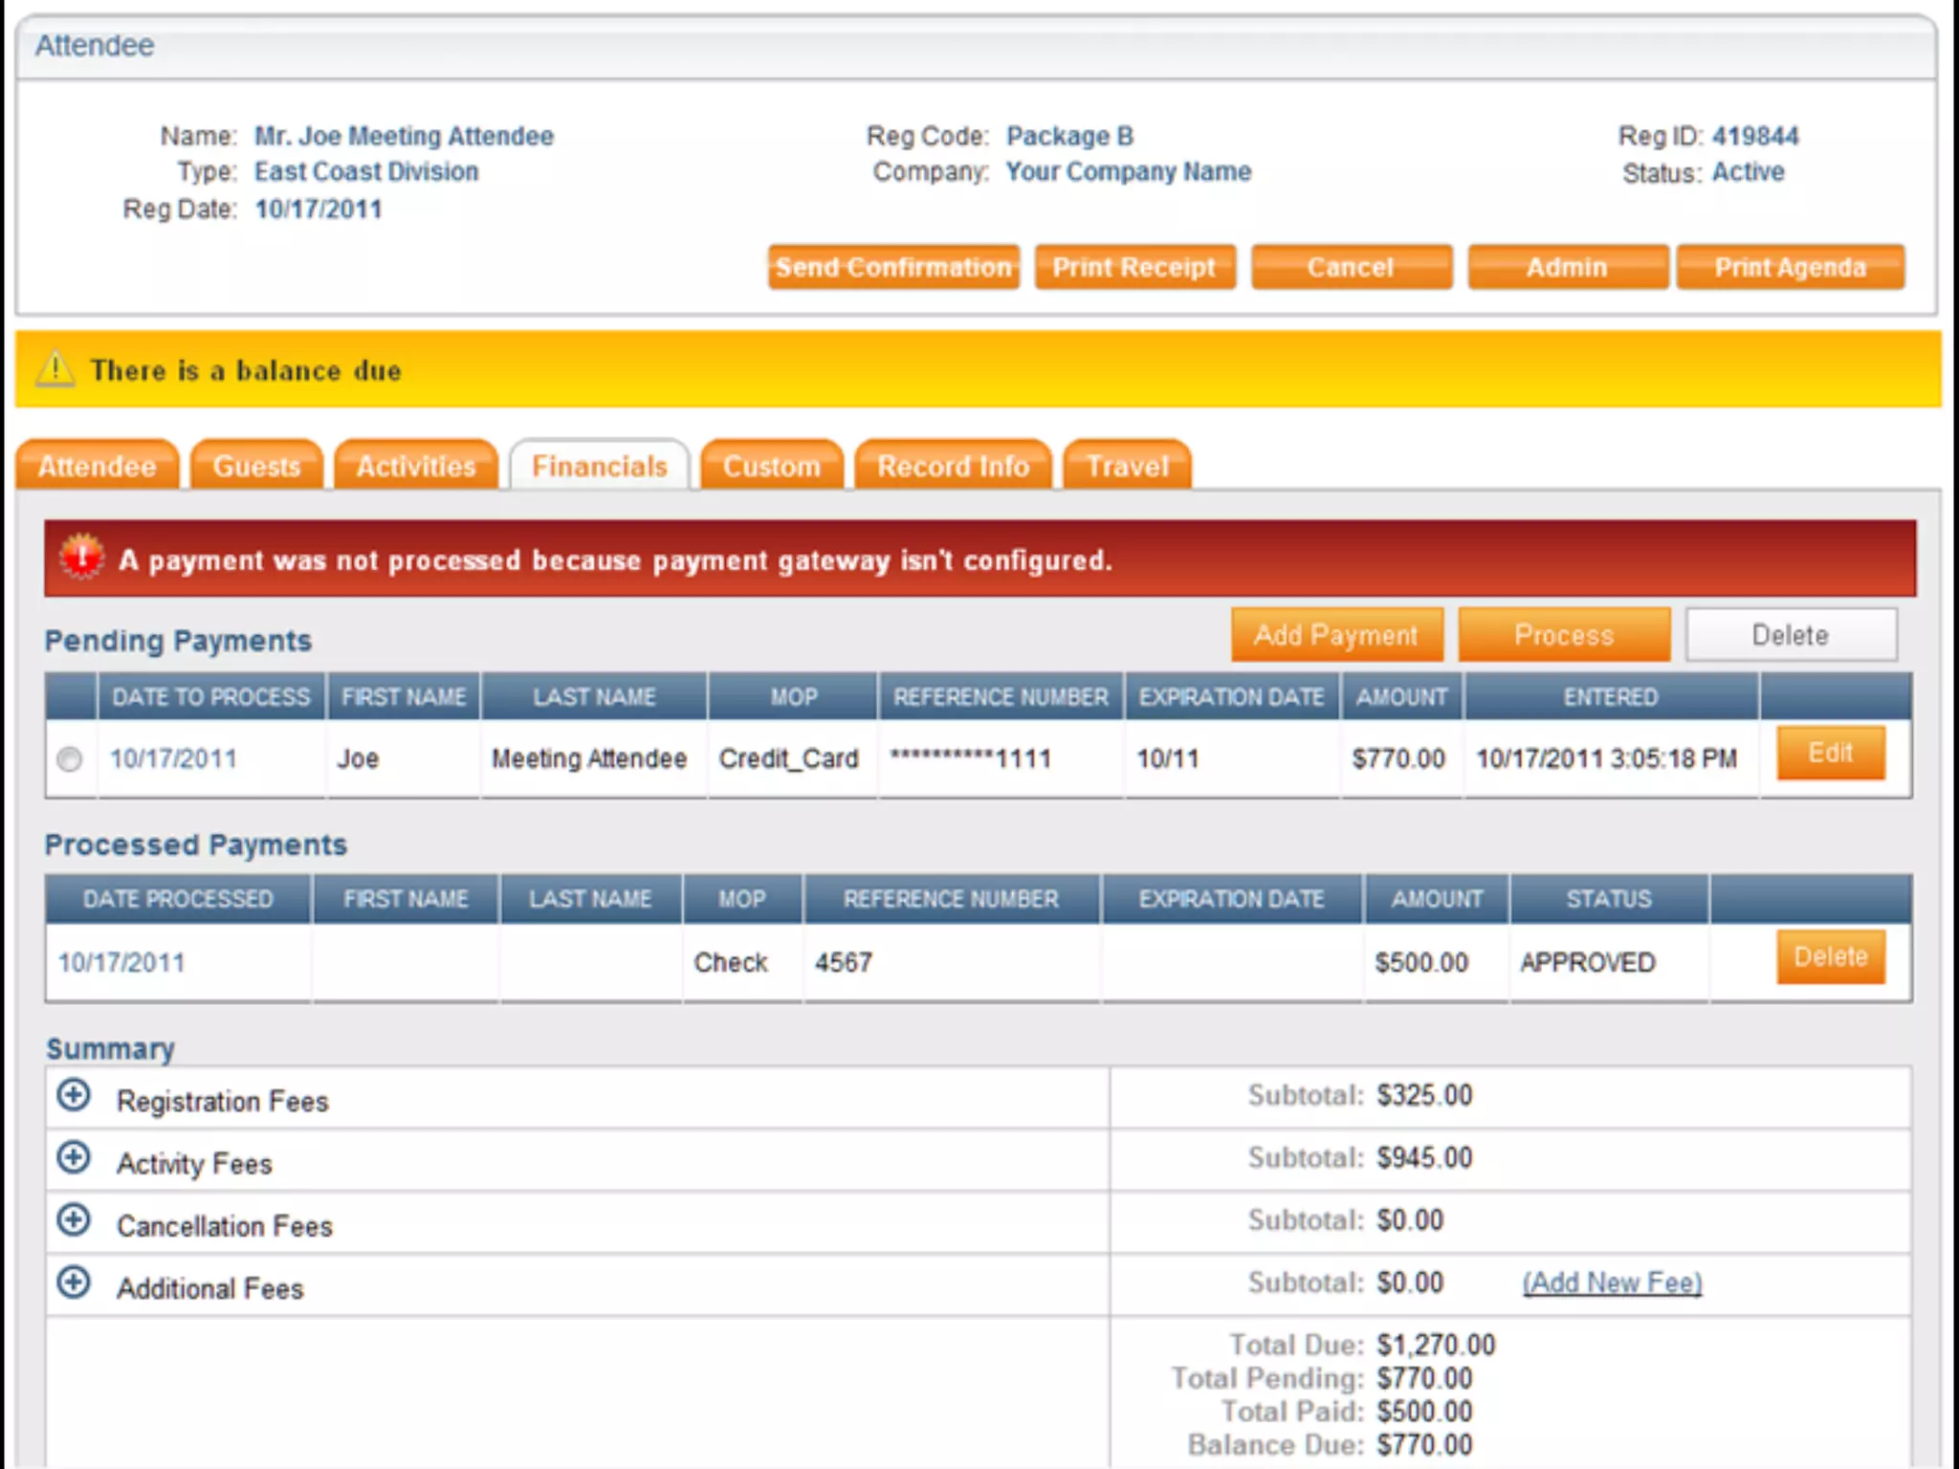Expand the Cancellation Fees plus icon
The image size is (1959, 1469).
coord(74,1220)
